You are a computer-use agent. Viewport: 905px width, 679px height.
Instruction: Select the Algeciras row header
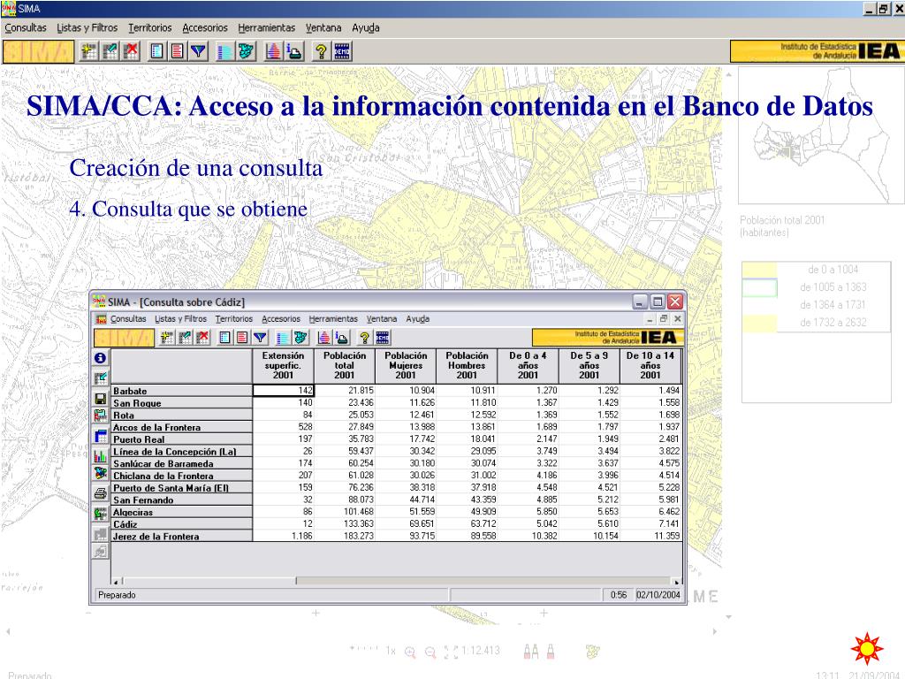pyautogui.click(x=182, y=512)
